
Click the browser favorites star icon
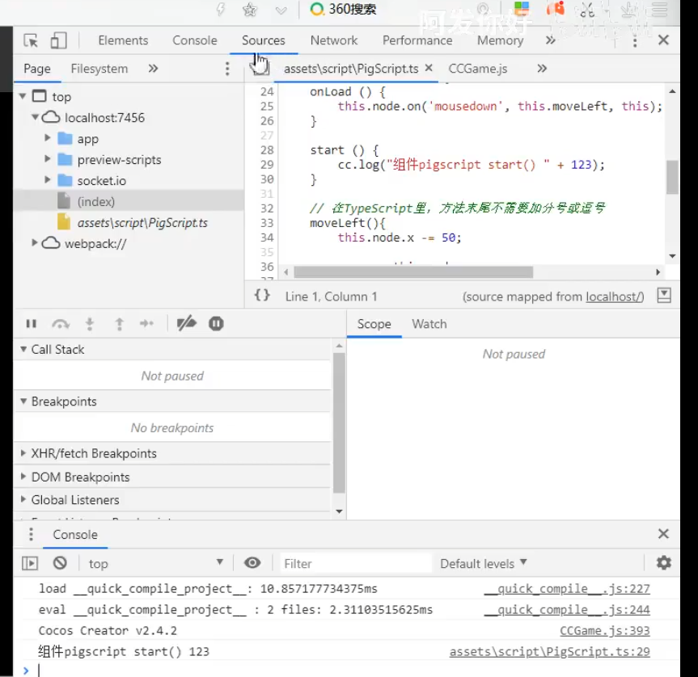(x=250, y=10)
